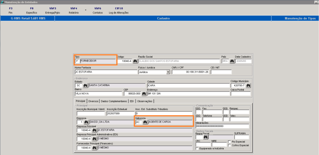319x155 pixels.
Task: Click the Nome Fantasia field JC ESTOFARIA
Action: [x=106, y=72]
